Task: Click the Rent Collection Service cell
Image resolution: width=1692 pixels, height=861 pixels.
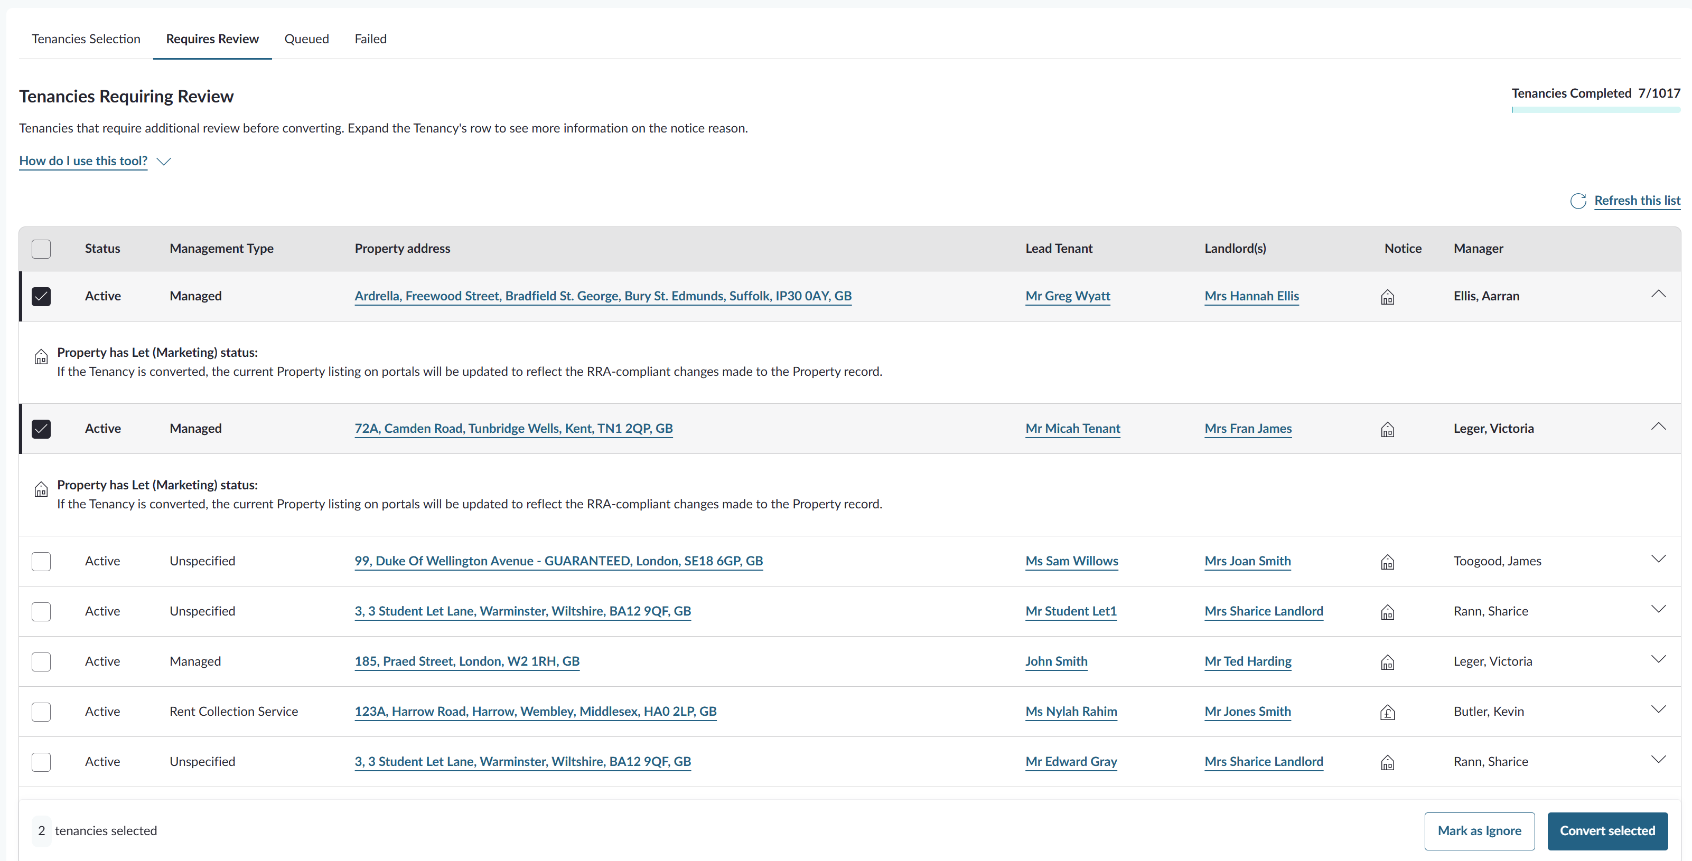Action: point(233,712)
